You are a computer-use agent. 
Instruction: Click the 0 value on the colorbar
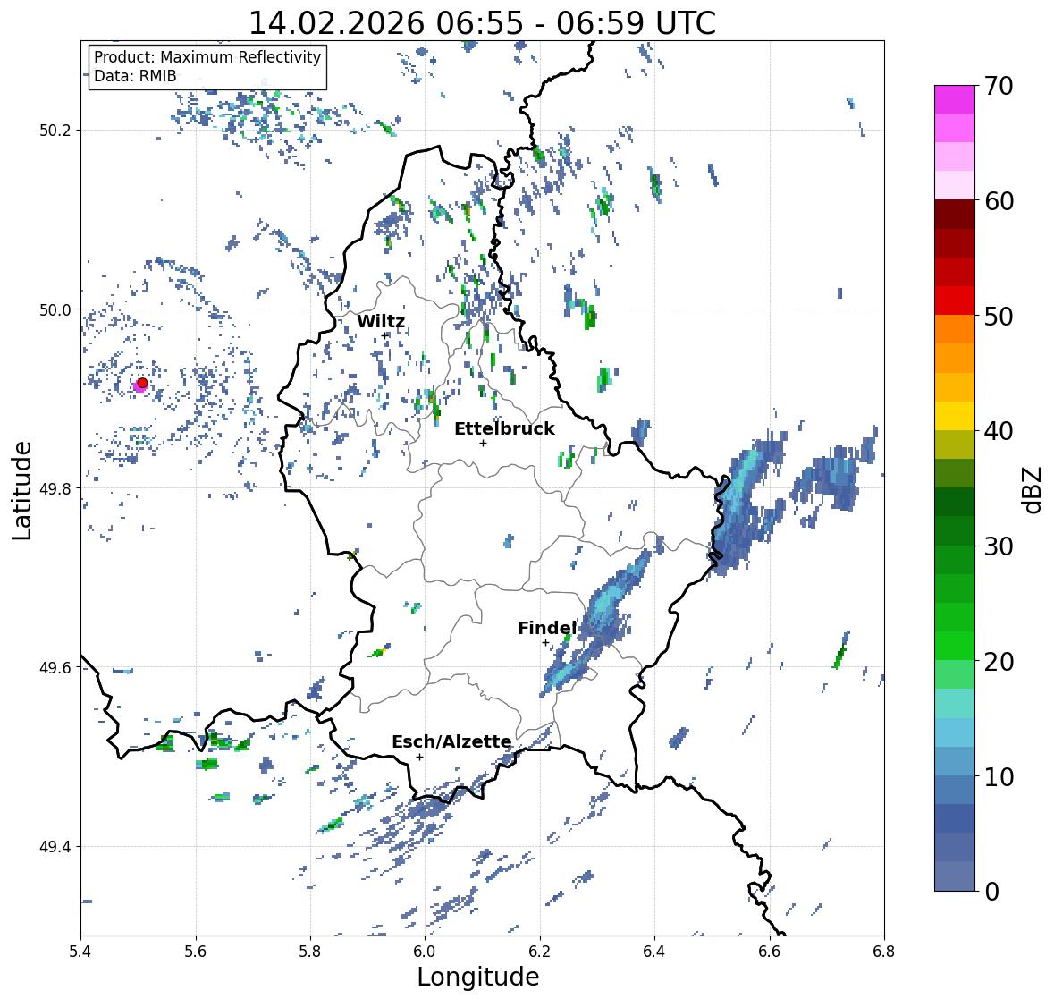click(991, 892)
